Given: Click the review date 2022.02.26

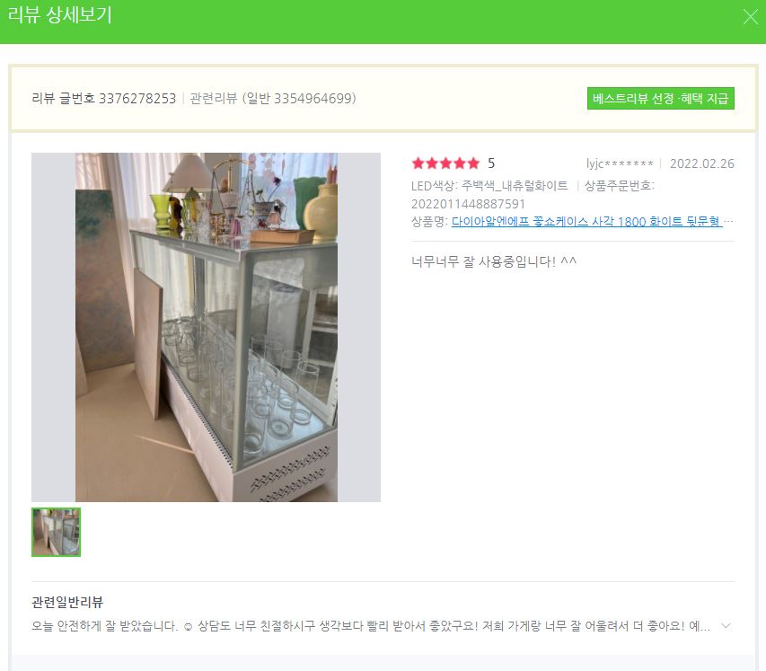Looking at the screenshot, I should 702,163.
